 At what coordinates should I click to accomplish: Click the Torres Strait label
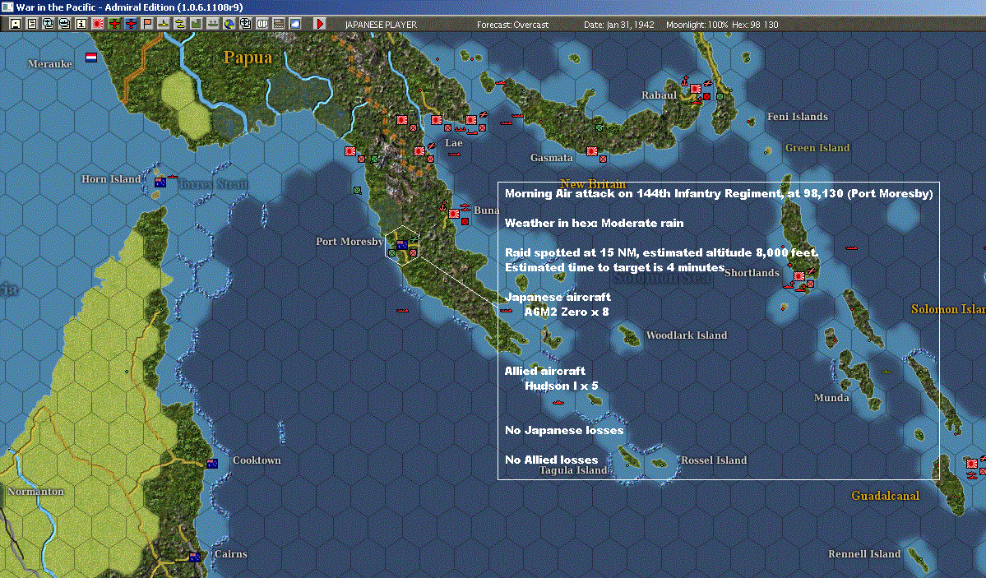point(213,183)
